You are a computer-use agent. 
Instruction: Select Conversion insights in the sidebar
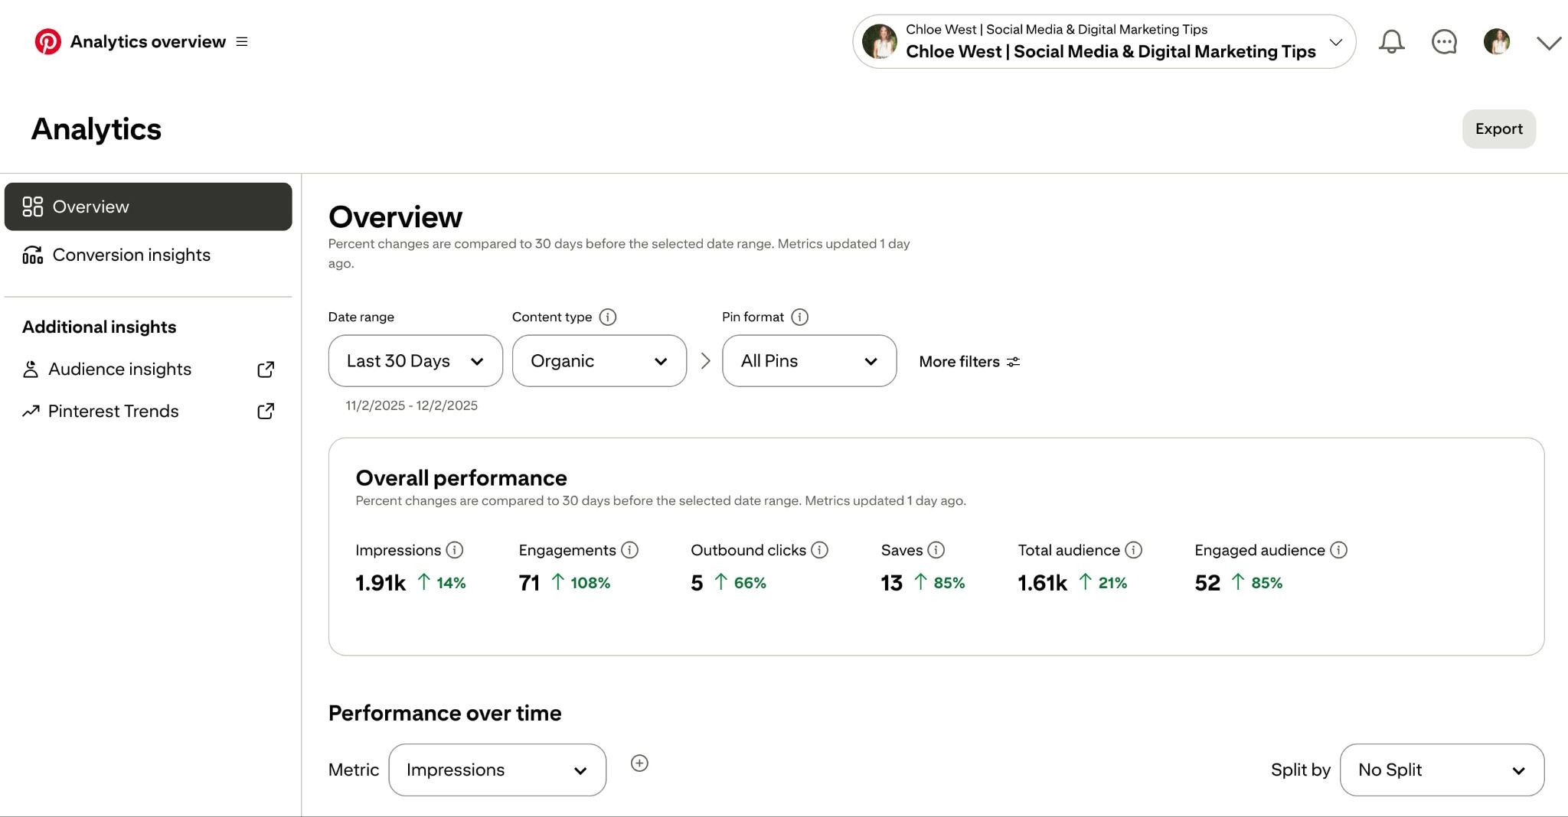point(131,255)
